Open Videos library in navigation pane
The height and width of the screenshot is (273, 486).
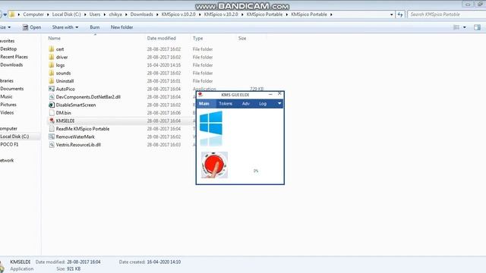click(7, 113)
